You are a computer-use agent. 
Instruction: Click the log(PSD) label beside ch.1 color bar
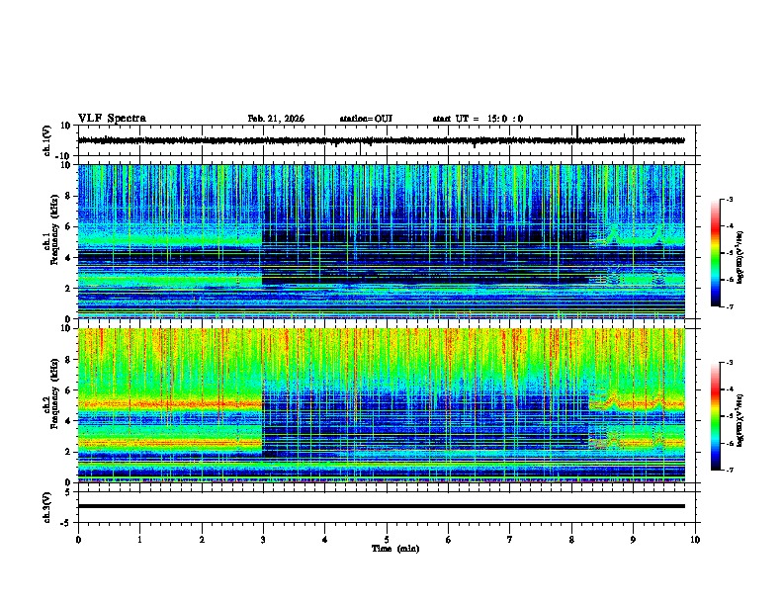[740, 257]
